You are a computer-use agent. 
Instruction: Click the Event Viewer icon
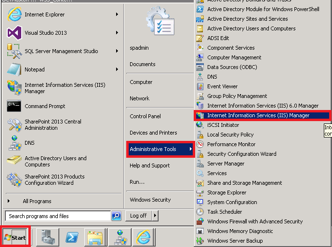[x=199, y=86]
